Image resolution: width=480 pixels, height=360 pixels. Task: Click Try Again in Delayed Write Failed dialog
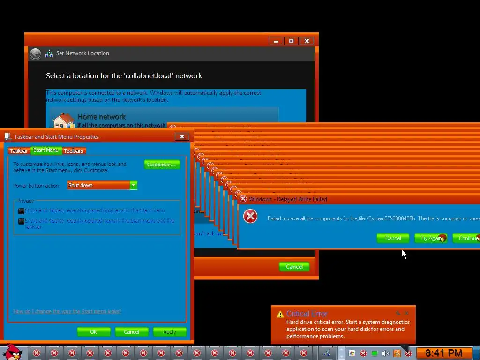tap(431, 238)
